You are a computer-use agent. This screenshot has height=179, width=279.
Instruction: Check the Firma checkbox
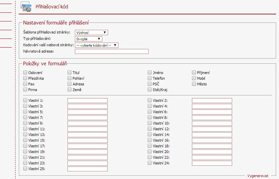[25, 89]
